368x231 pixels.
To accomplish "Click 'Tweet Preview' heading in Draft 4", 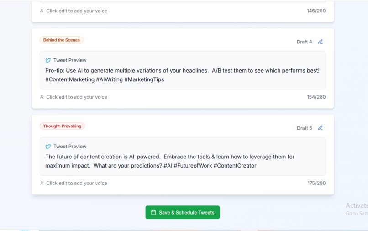I will point(70,60).
